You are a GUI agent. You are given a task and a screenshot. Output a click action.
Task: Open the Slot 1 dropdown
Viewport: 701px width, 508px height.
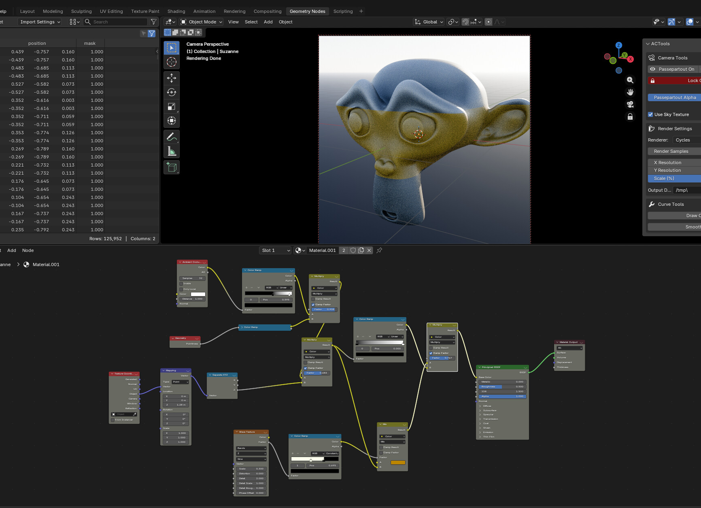pos(275,250)
